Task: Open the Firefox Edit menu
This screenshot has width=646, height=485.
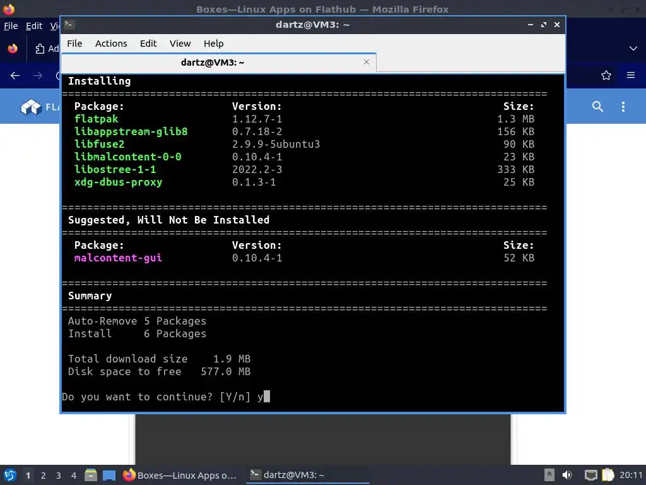Action: tap(34, 26)
